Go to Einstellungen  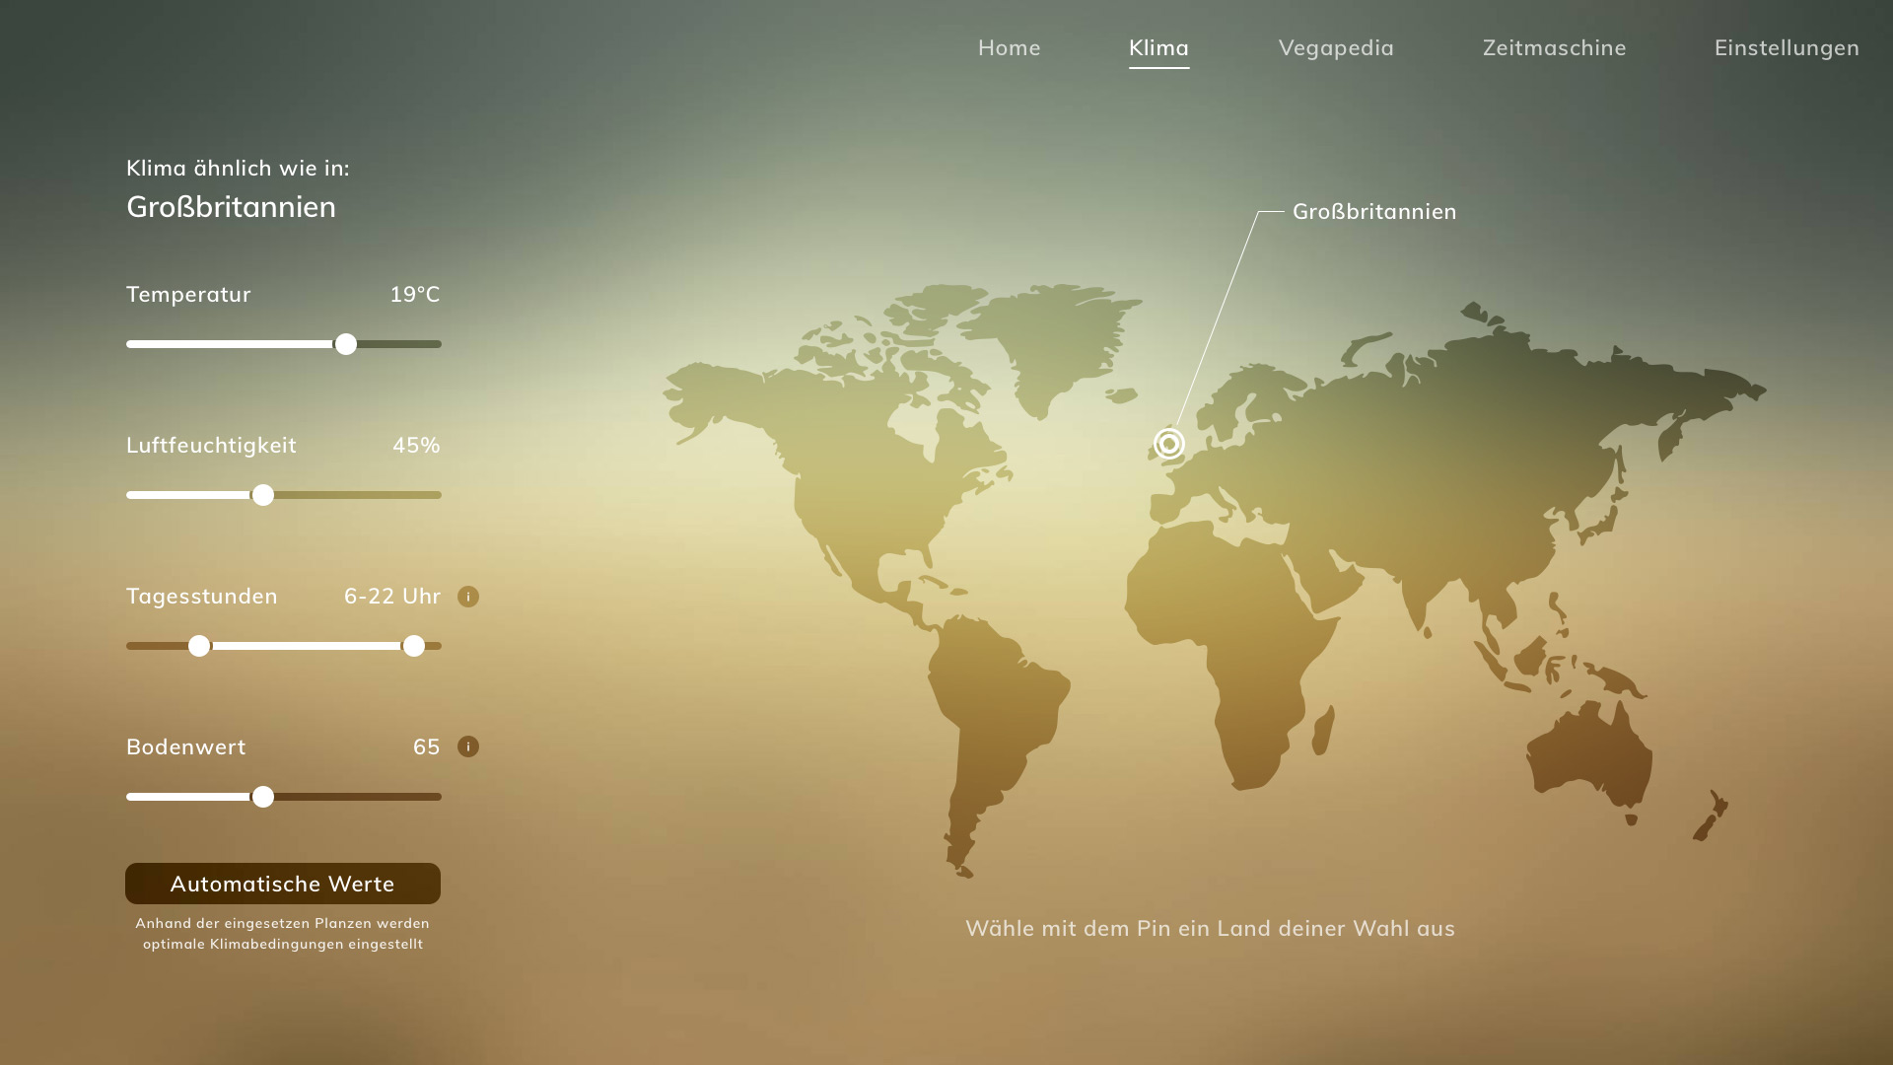pos(1787,48)
